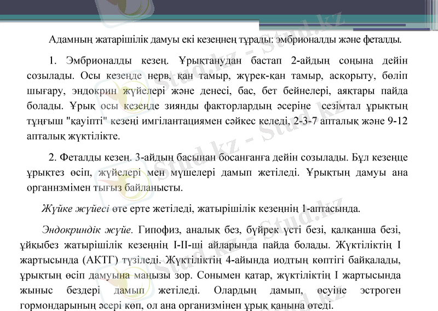438x311 pixels.
Task: Click the word "ұйқыбез"
Action: pyautogui.click(x=39, y=245)
